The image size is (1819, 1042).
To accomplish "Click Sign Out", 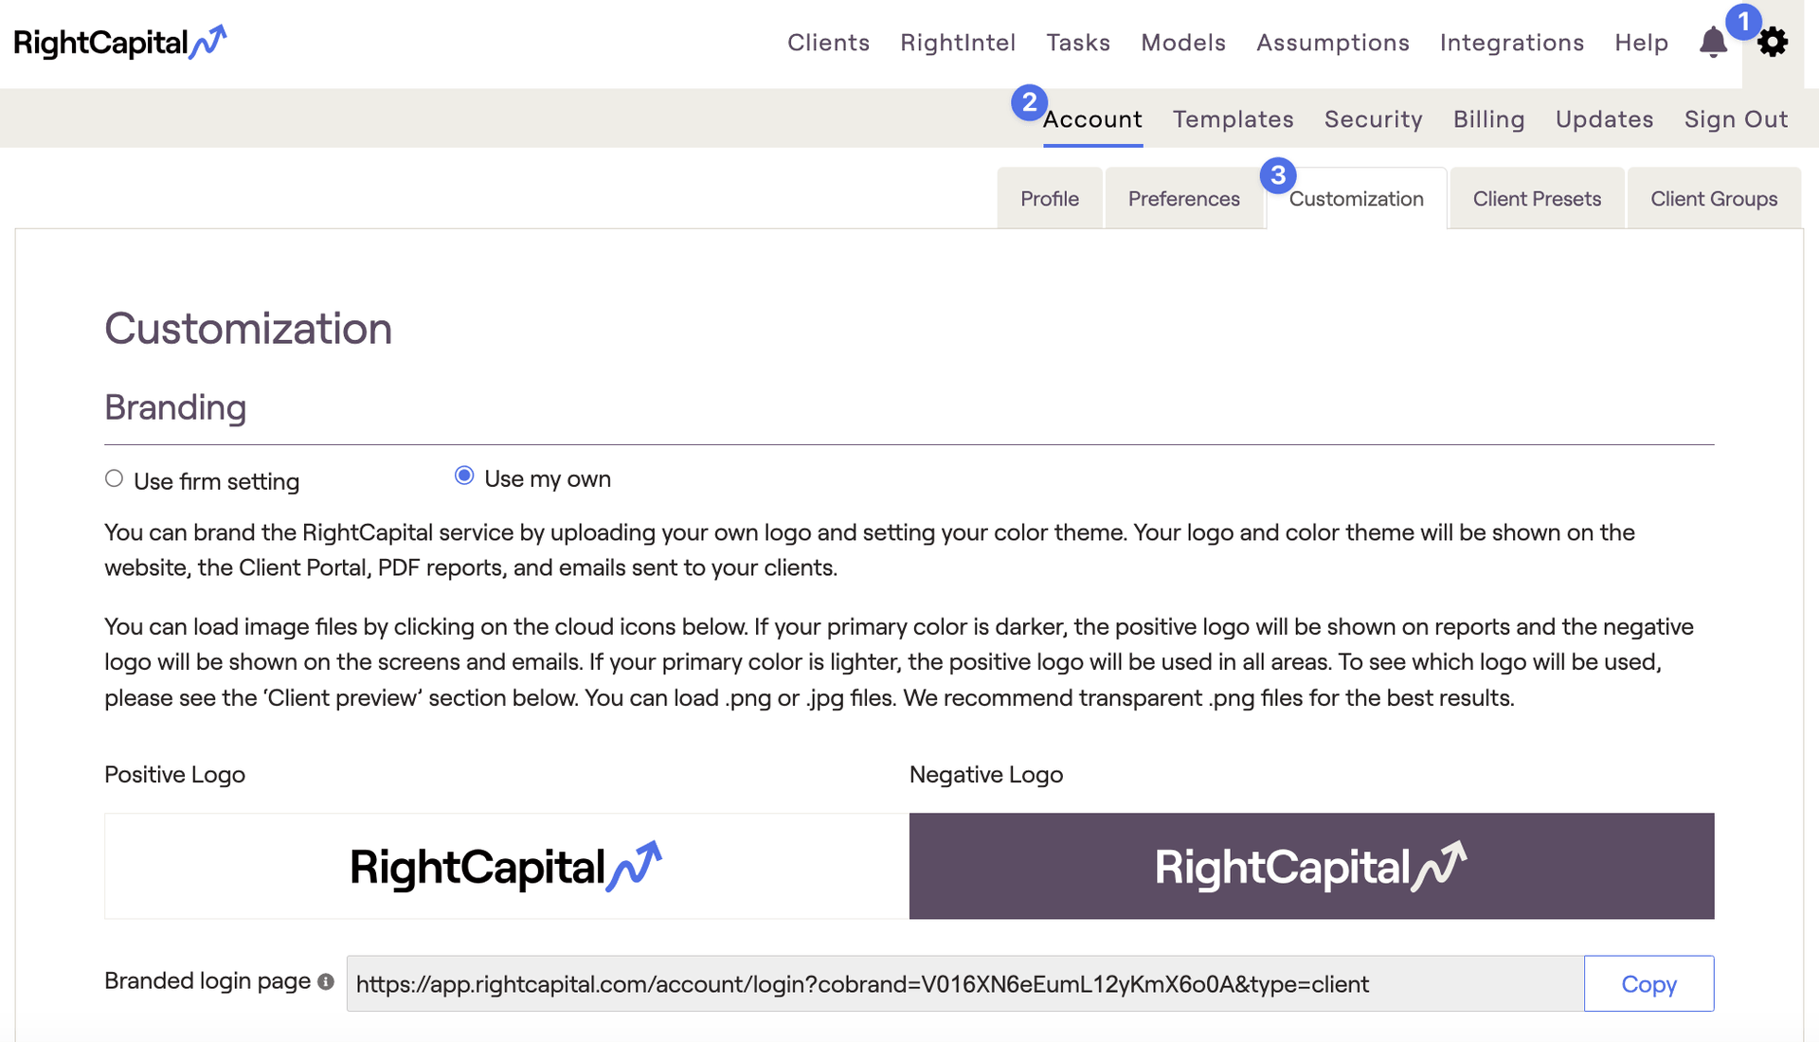I will point(1736,119).
